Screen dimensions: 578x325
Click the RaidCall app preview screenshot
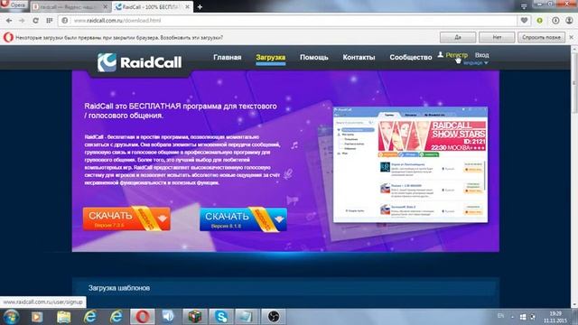(x=410, y=164)
